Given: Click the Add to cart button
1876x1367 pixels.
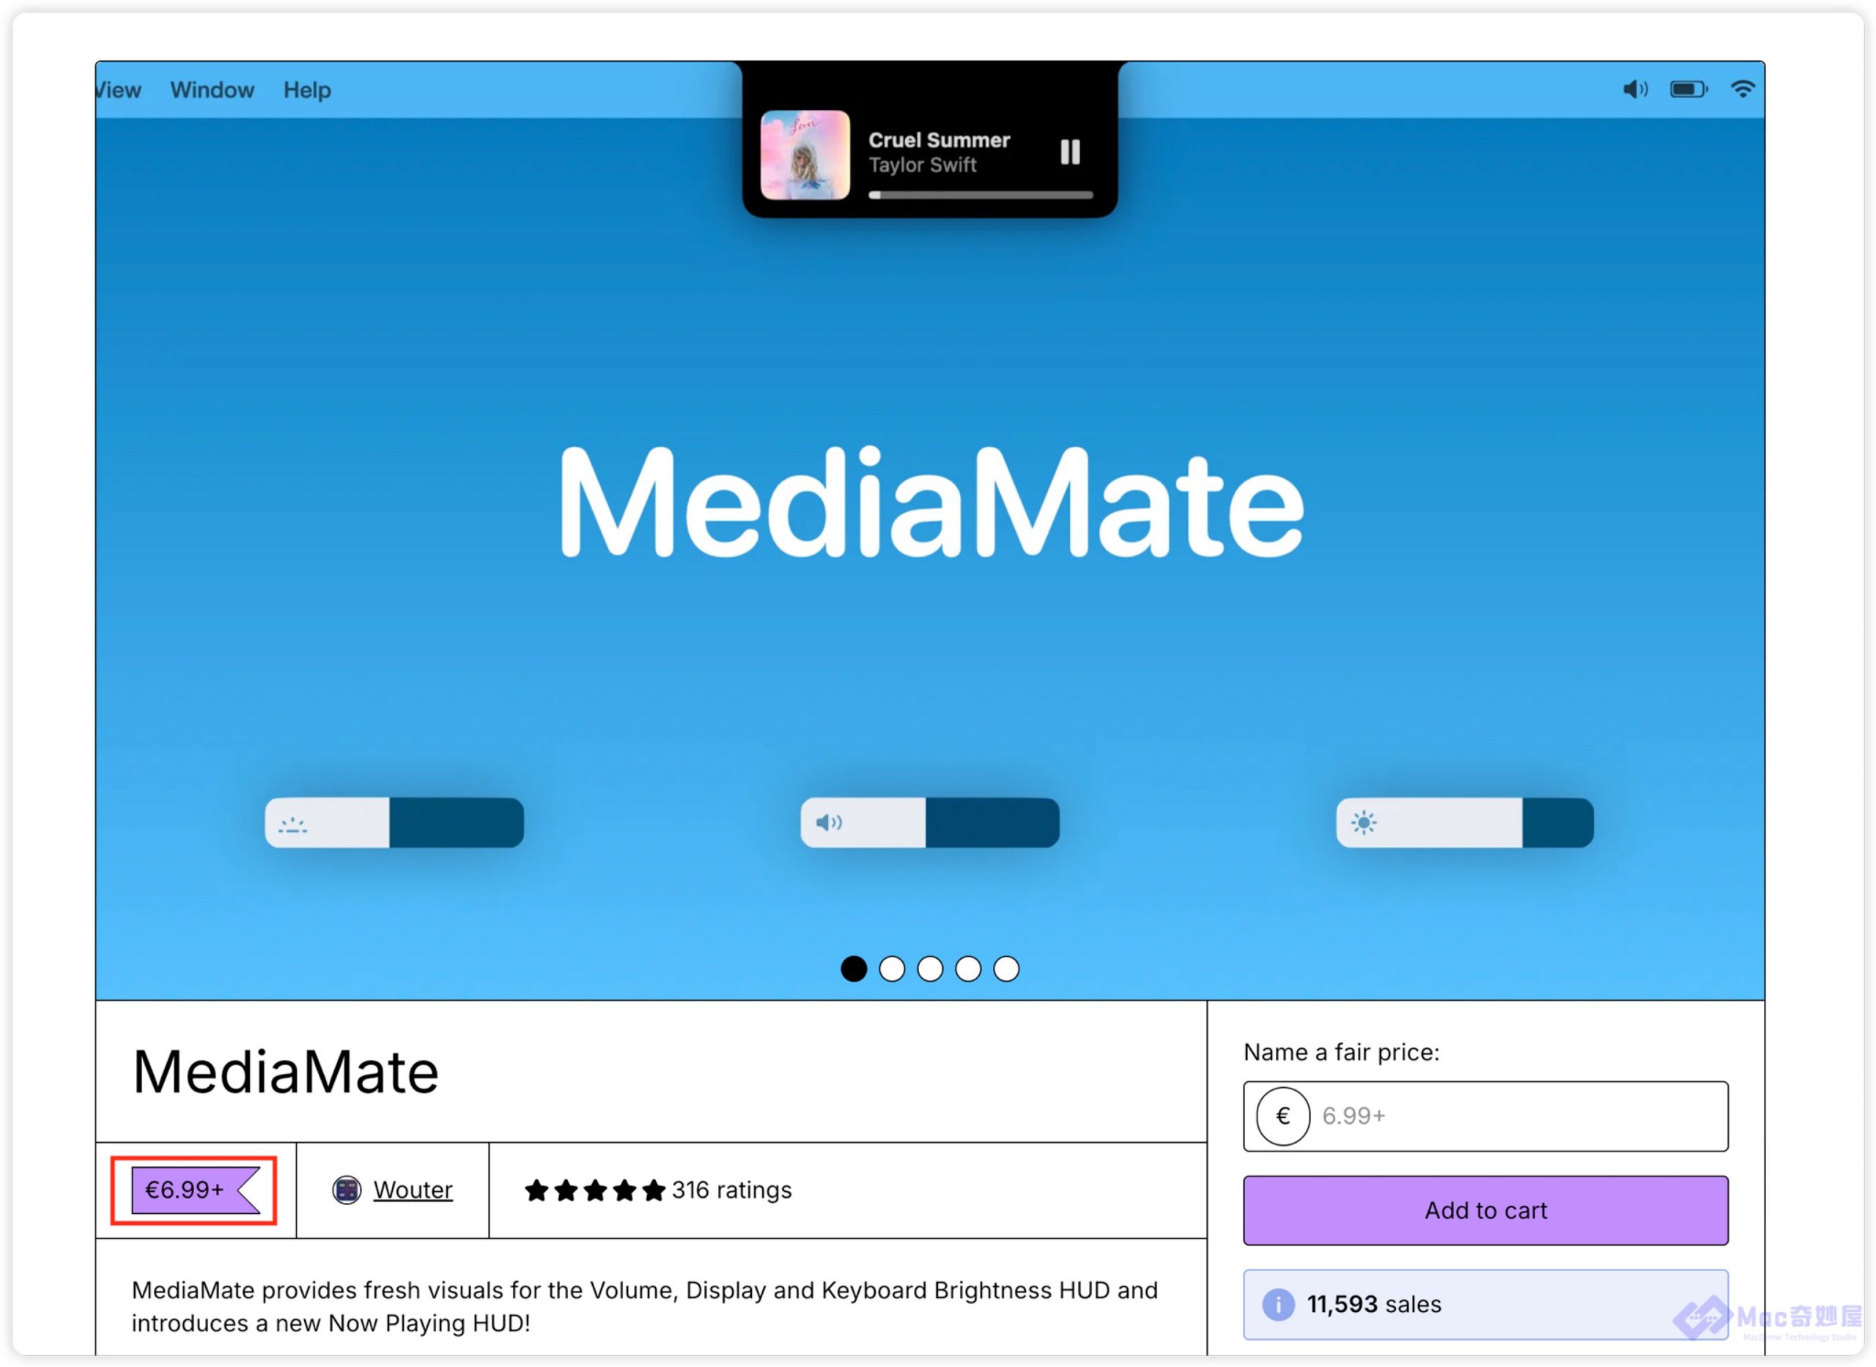Looking at the screenshot, I should (x=1485, y=1209).
